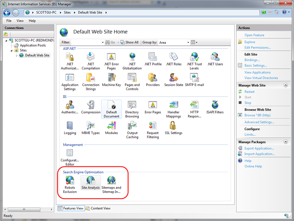The width and height of the screenshot is (294, 221).
Task: Open HTTP Response Headers feature
Action: pos(194,109)
